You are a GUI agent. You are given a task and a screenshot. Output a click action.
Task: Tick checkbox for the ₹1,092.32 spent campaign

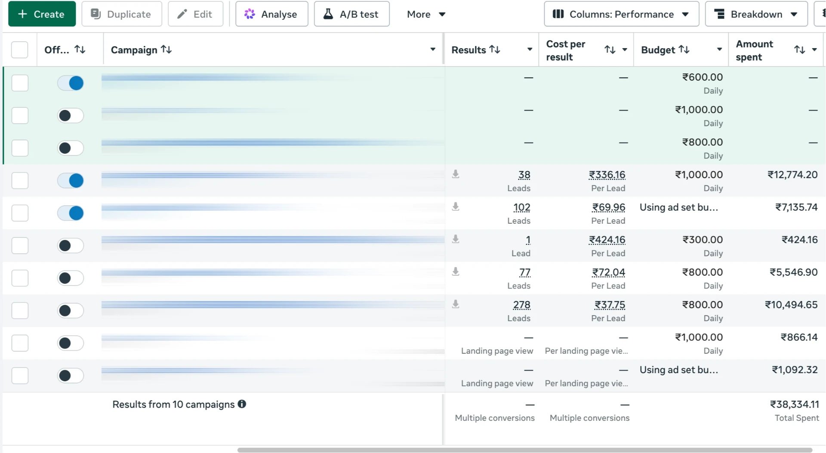(20, 376)
